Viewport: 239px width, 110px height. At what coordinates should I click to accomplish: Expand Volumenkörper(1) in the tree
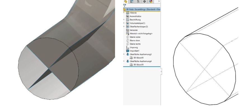click(x=124, y=23)
